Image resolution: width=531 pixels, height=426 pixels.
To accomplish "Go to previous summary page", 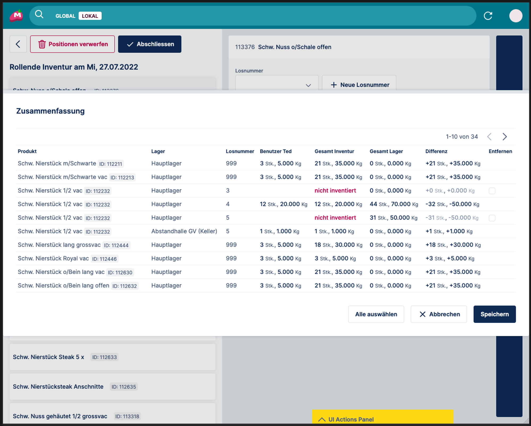I will (x=489, y=137).
